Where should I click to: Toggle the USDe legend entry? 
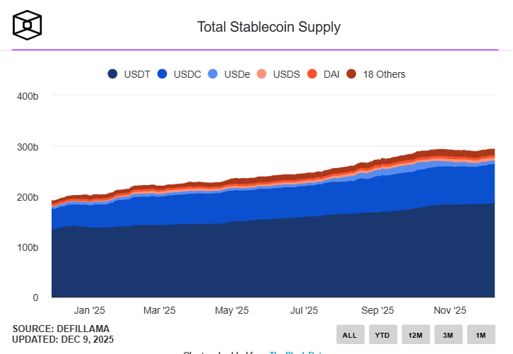tap(230, 73)
